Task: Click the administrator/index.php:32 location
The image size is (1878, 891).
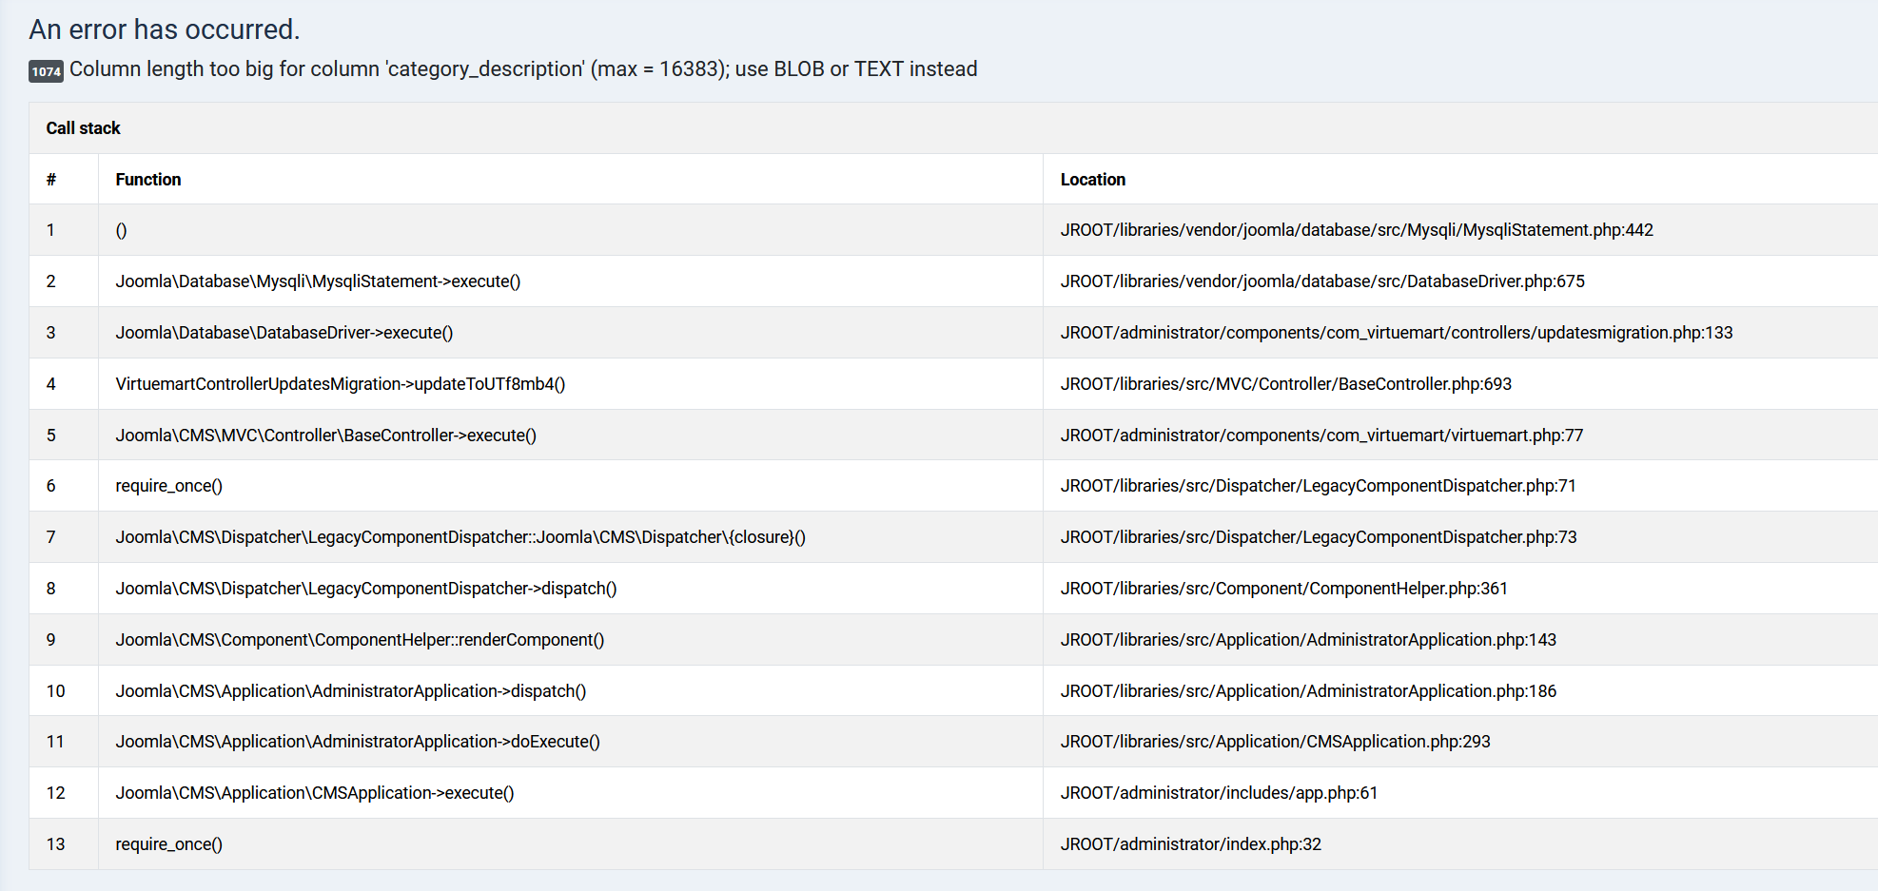Action: pyautogui.click(x=1190, y=844)
